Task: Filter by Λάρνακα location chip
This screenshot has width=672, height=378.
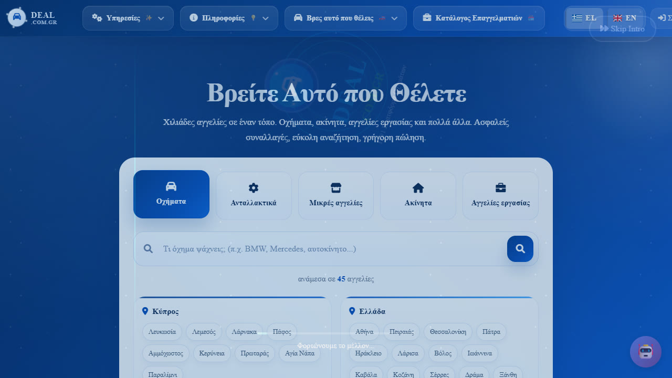Action: coord(244,332)
